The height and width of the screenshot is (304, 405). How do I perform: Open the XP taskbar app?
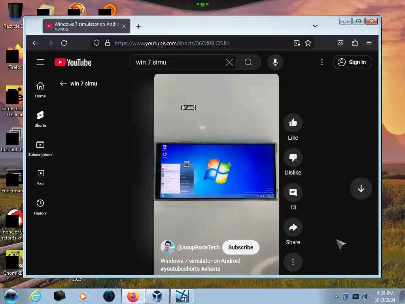click(x=182, y=296)
